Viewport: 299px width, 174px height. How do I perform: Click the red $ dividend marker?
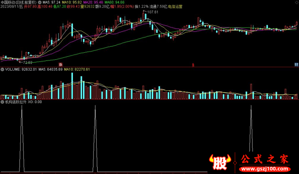pos(193,65)
